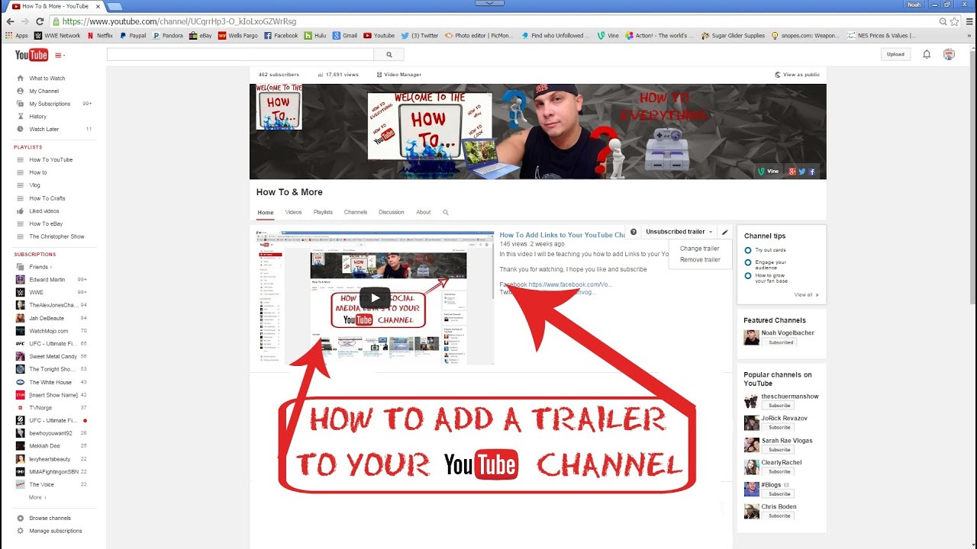Open the account avatar menu in the header

pos(949,54)
